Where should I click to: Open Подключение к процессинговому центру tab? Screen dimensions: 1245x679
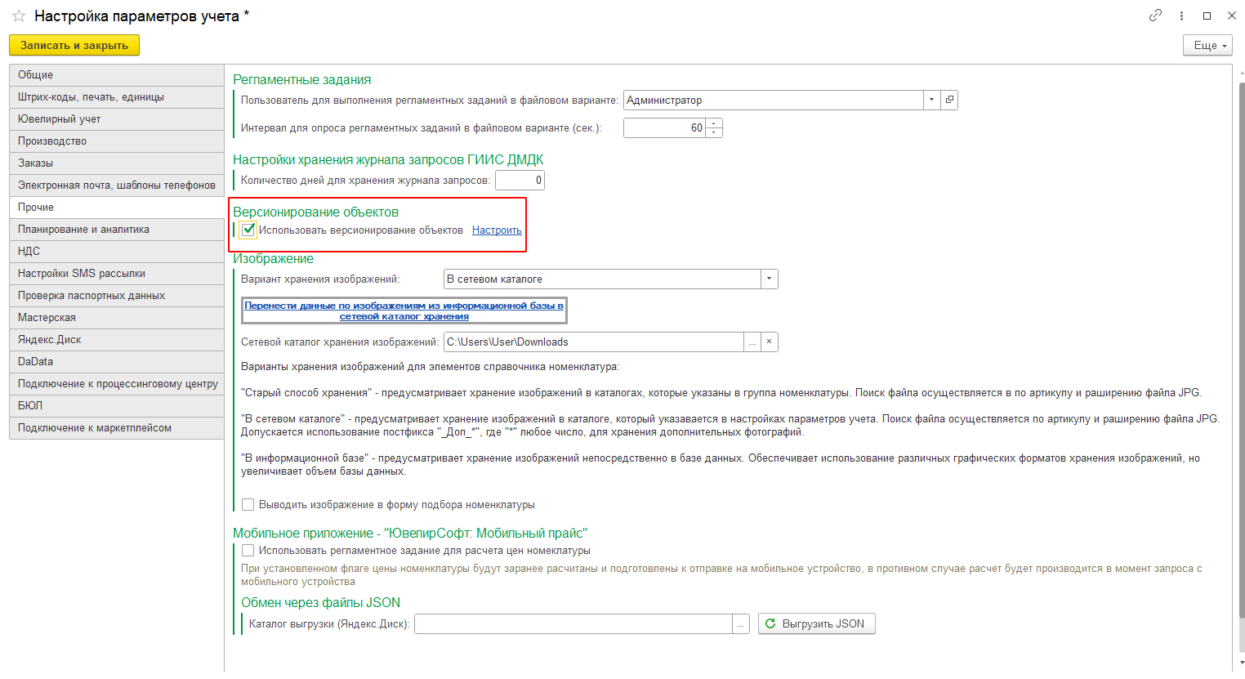(x=117, y=384)
